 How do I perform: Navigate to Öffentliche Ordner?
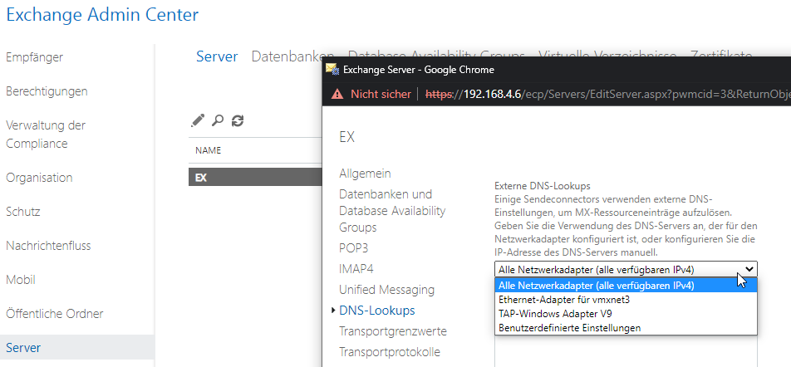tap(55, 314)
